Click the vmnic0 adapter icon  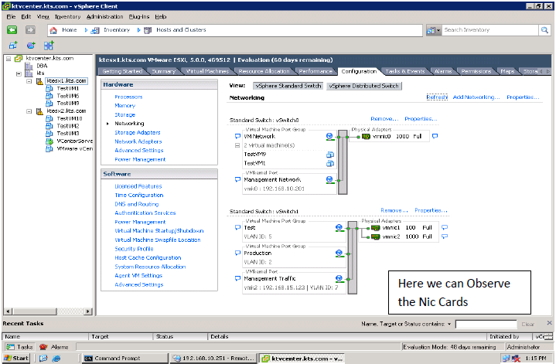366,137
